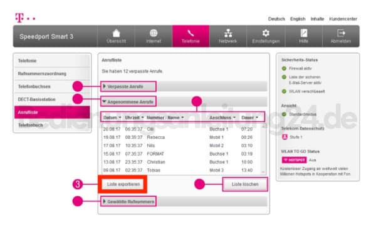Click the Telekom T logo
The image size is (376, 230).
(x=19, y=18)
